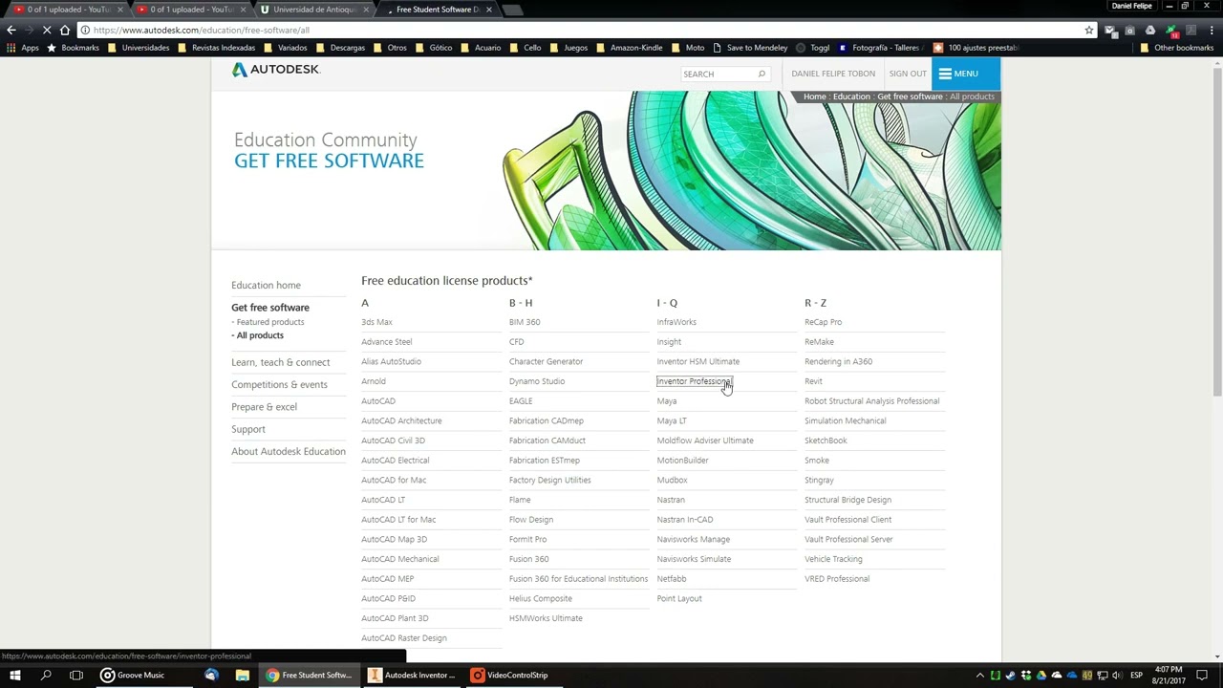Open the Save to Mendeley bookmark
Viewport: 1223px width, 688px height.
750,48
